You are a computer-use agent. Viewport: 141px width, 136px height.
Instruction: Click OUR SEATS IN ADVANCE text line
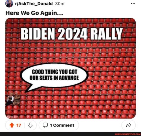tap(54, 78)
